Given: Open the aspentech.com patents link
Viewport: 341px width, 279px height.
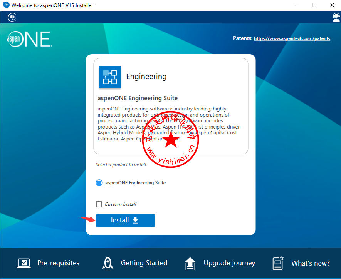Looking at the screenshot, I should point(292,38).
